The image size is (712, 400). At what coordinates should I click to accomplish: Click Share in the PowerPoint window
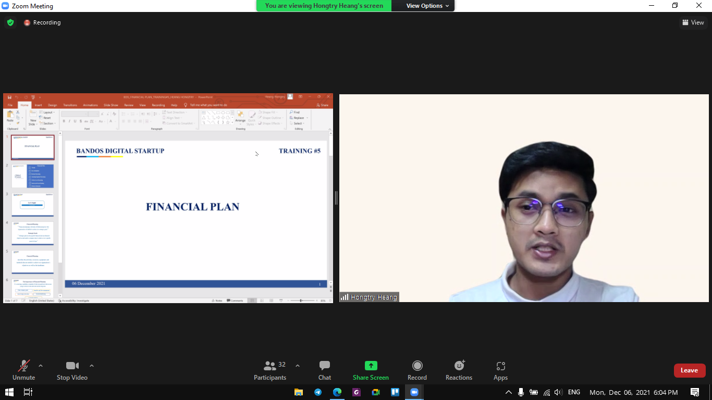point(323,105)
